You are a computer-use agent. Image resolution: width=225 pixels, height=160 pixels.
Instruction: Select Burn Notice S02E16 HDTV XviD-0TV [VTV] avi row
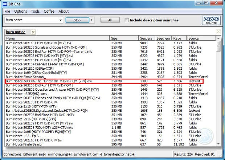coord(110,43)
